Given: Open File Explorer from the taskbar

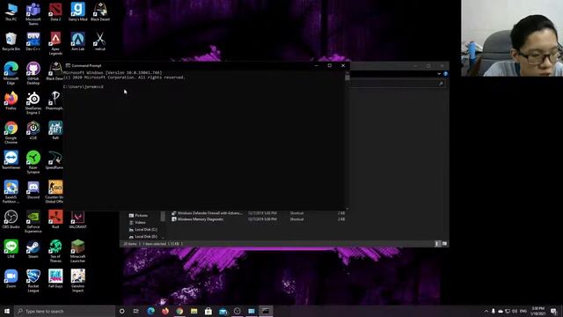Looking at the screenshot, I should 194,311.
